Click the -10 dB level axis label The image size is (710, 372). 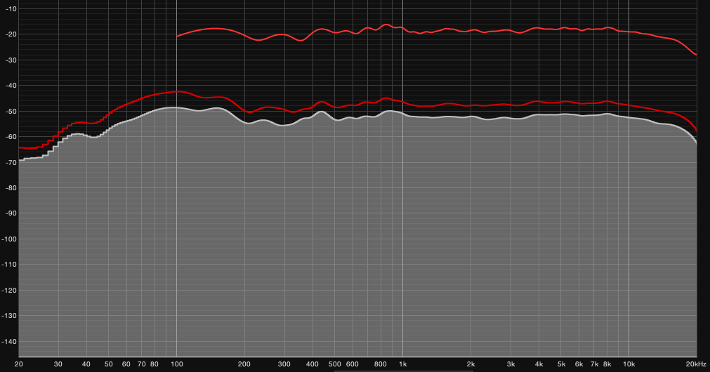click(10, 9)
